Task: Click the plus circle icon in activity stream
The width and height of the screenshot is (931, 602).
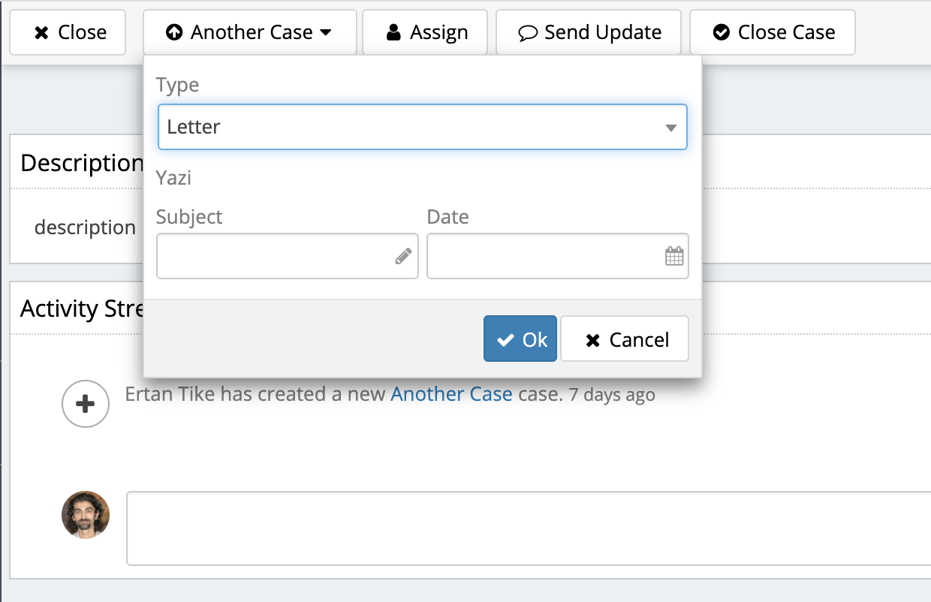Action: [x=86, y=404]
